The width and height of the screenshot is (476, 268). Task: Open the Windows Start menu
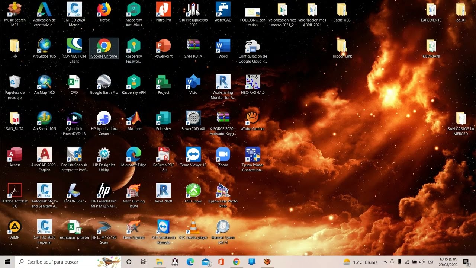pos(7,262)
